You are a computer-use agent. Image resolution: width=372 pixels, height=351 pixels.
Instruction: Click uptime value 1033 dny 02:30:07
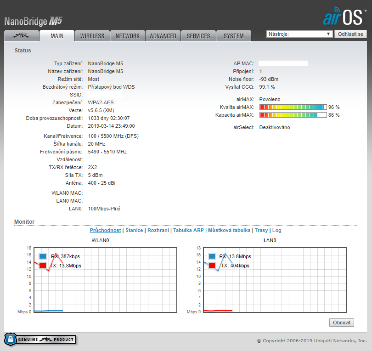tap(109, 118)
